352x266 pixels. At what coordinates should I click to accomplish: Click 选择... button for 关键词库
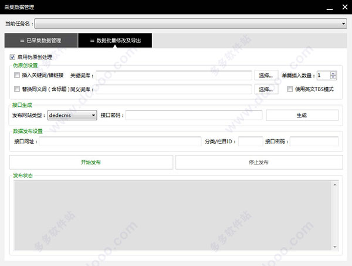pyautogui.click(x=266, y=75)
